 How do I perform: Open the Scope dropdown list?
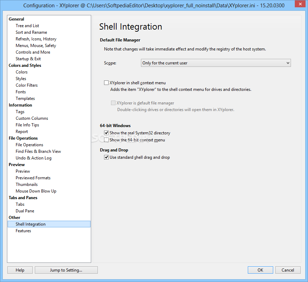[x=216, y=63]
